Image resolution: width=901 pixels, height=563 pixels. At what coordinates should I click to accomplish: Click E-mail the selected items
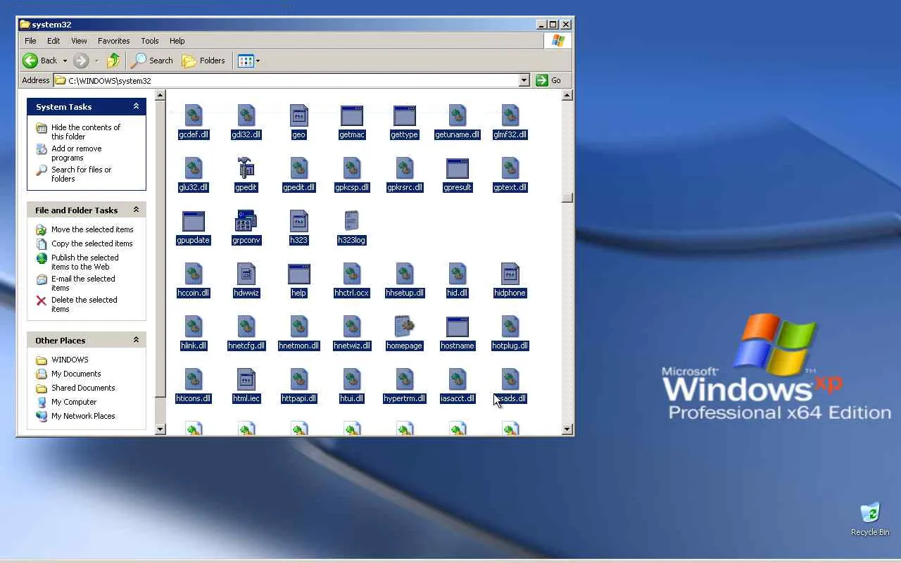pyautogui.click(x=82, y=283)
